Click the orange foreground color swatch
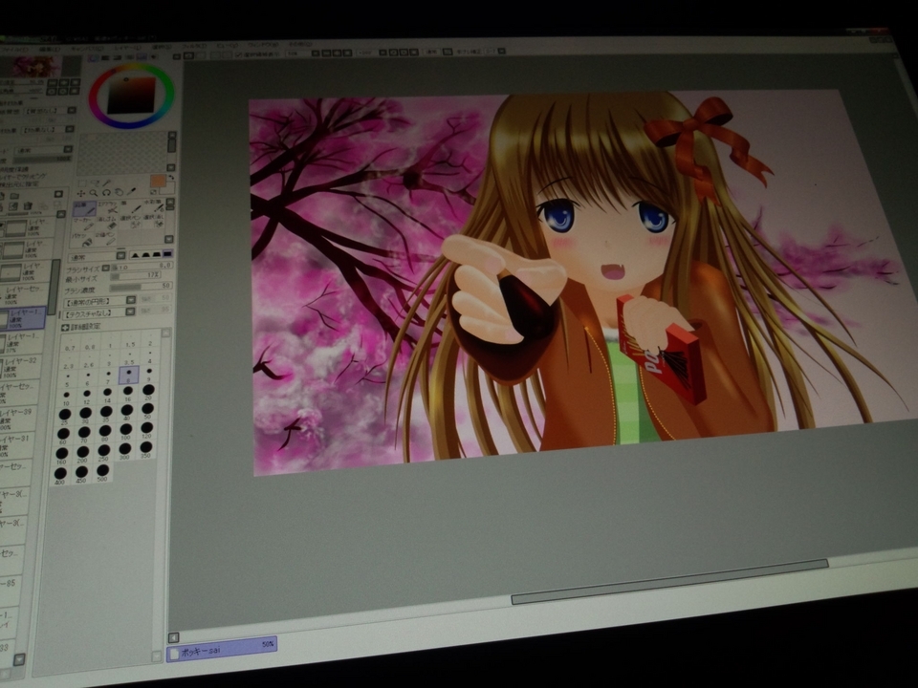Image resolution: width=918 pixels, height=688 pixels. coord(158,180)
